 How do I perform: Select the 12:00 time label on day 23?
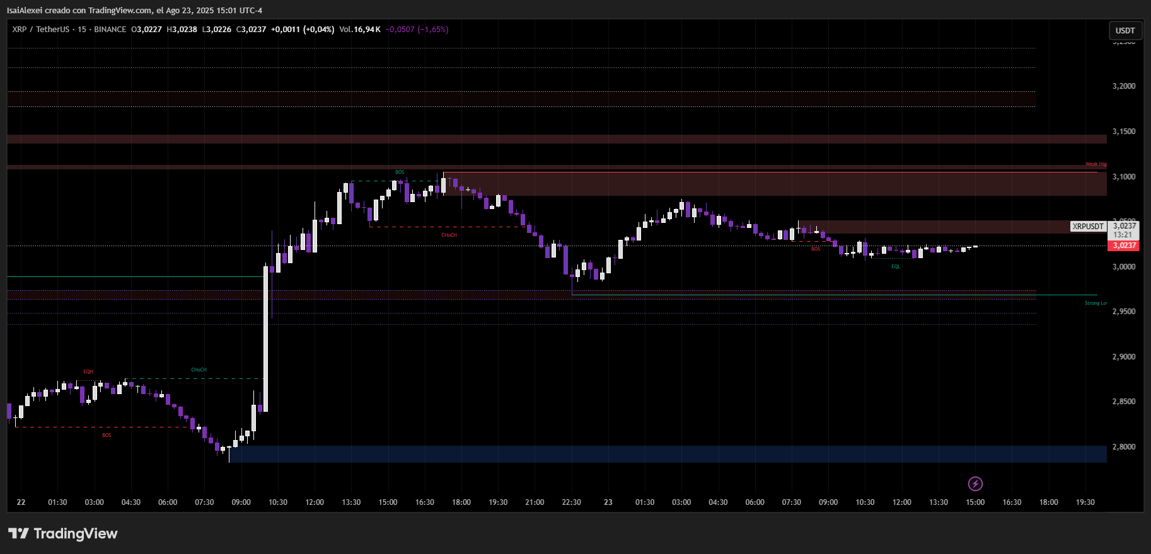[x=901, y=502]
